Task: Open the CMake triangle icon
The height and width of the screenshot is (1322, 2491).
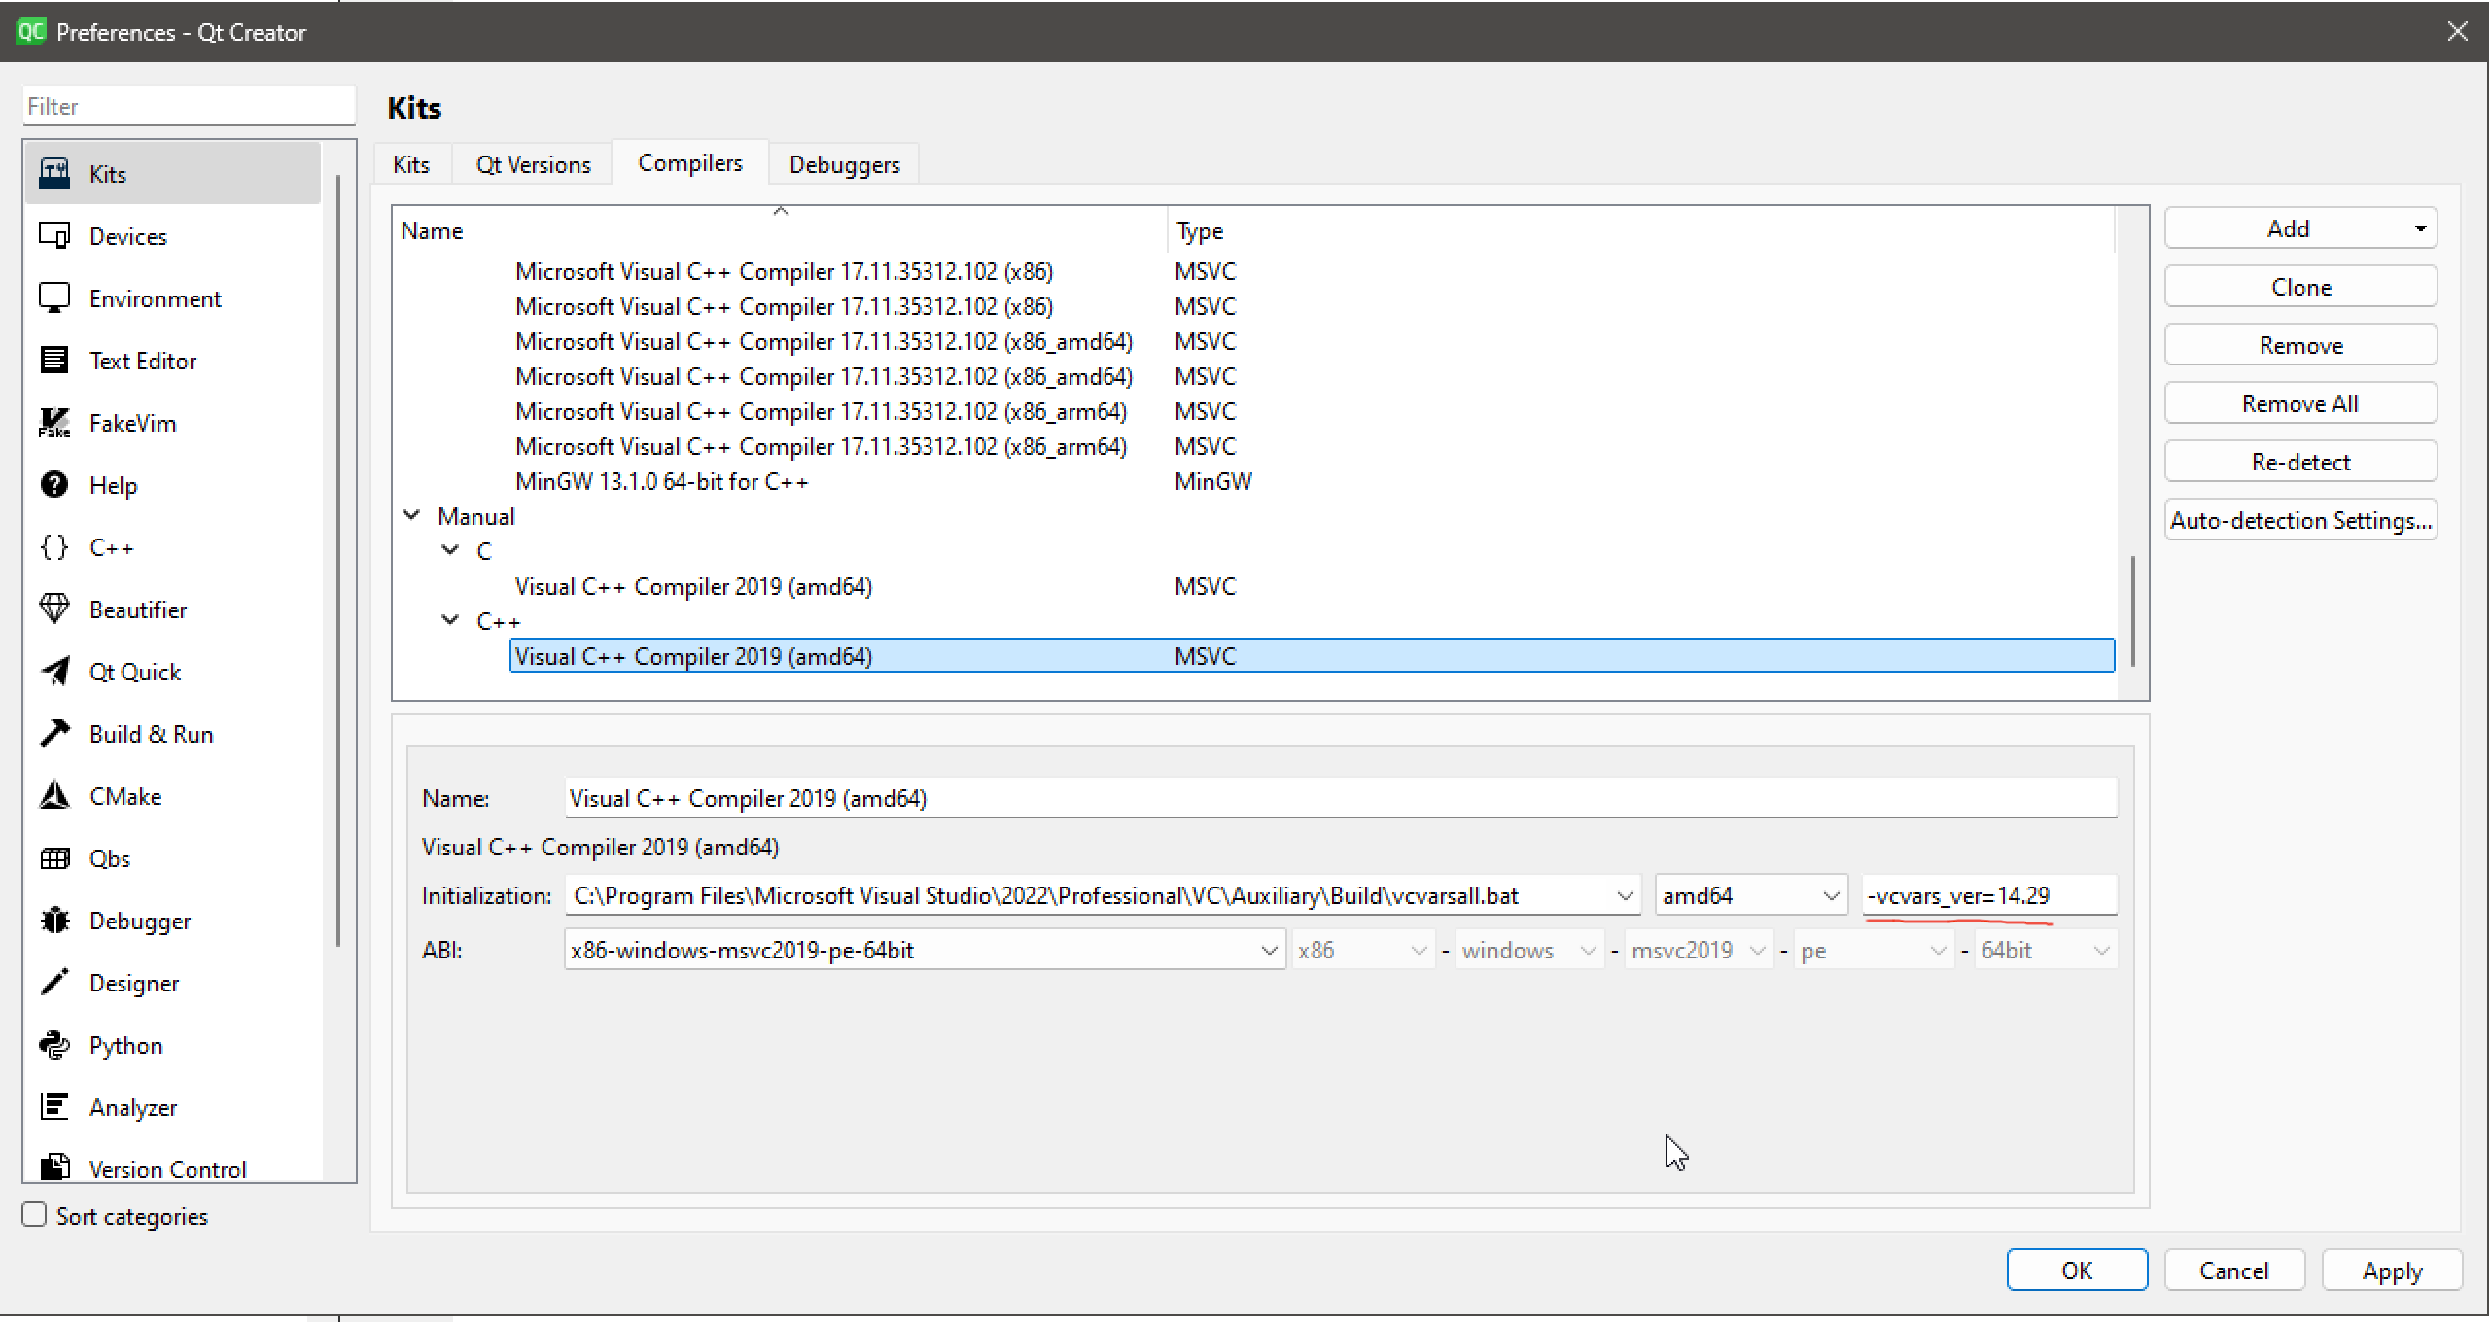Action: click(x=54, y=795)
